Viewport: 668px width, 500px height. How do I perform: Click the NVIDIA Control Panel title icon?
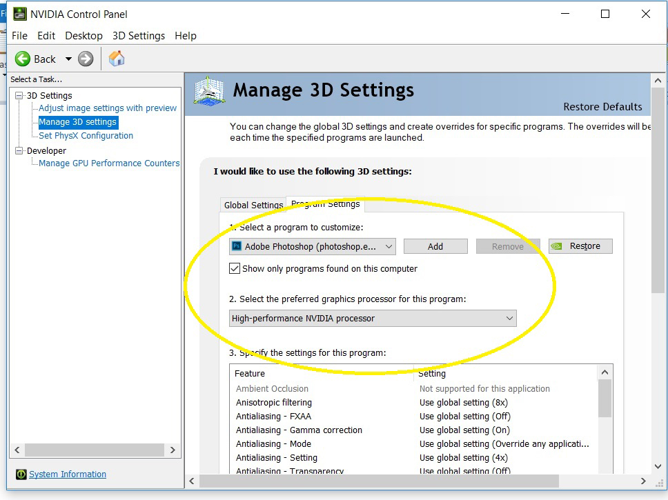(19, 14)
